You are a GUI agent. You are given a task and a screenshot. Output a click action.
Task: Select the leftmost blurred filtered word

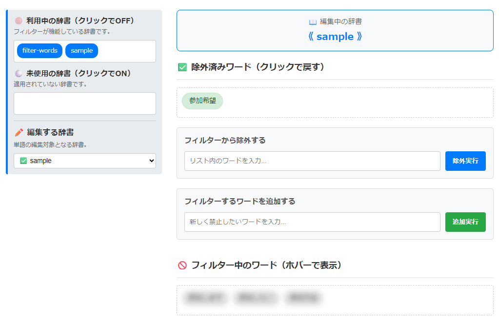coord(205,298)
